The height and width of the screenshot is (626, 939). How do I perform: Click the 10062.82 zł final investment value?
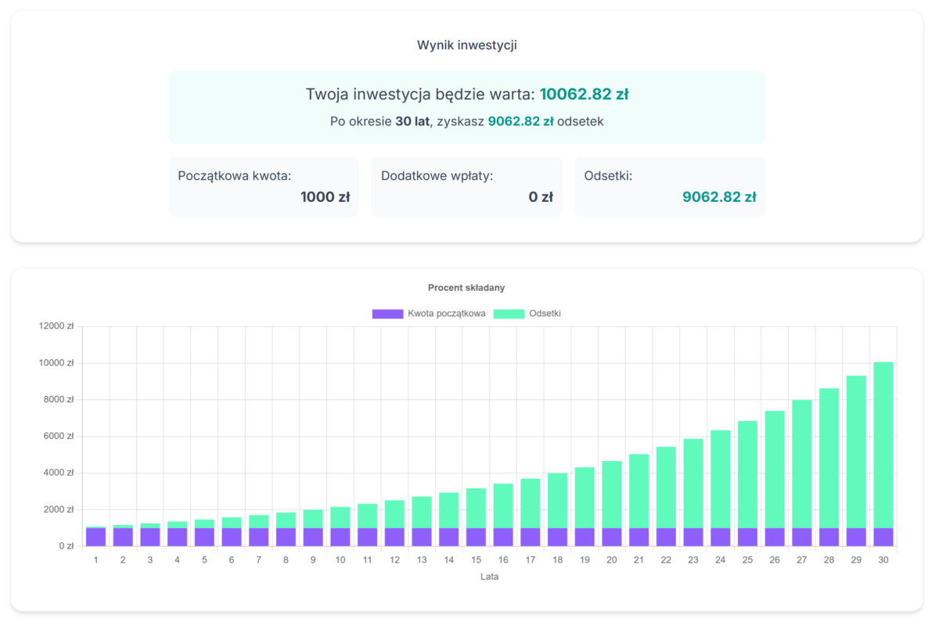[x=584, y=95]
